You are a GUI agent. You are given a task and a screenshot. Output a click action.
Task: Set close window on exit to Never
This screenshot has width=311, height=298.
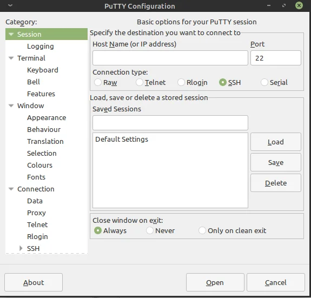click(150, 230)
